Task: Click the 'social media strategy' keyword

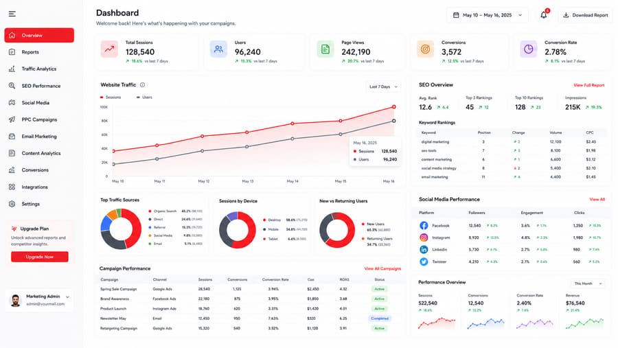Action: coord(439,168)
